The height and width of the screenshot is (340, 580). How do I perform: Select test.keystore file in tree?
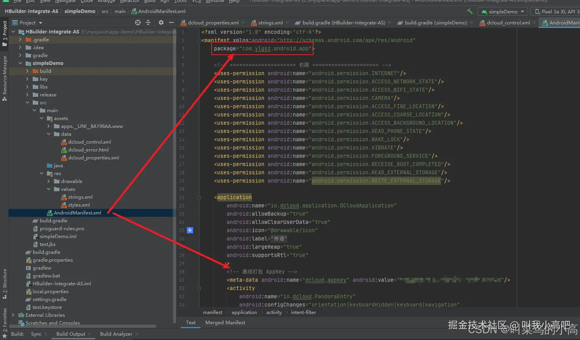[x=47, y=307]
